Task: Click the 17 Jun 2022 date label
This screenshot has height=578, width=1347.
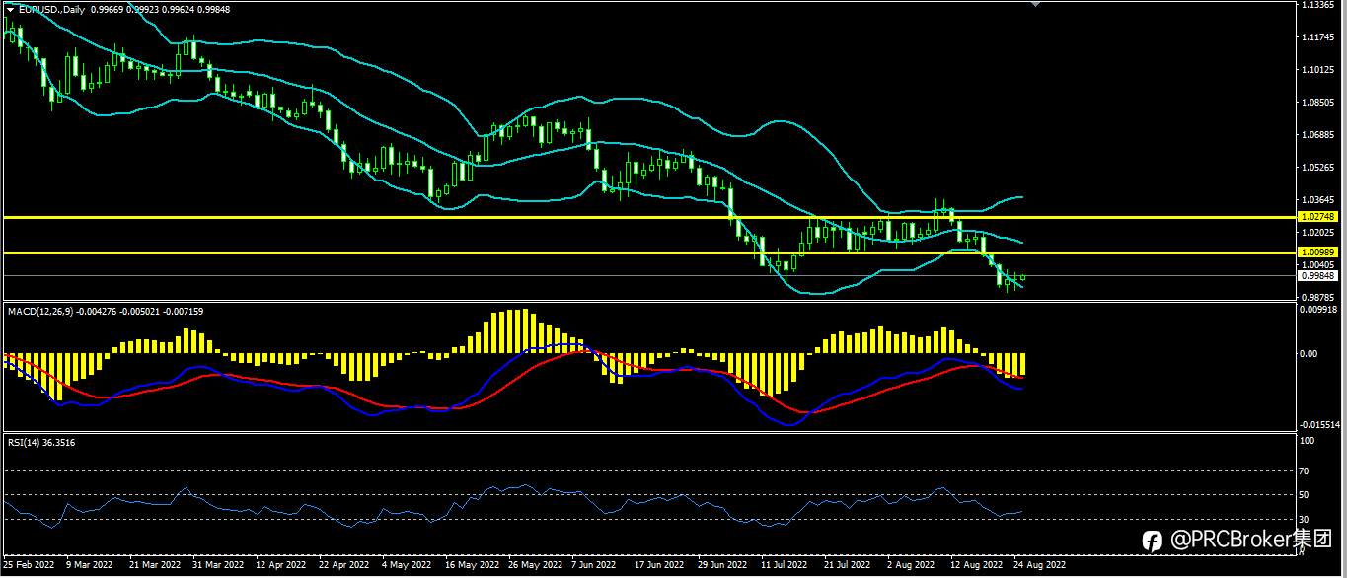Action: (659, 566)
